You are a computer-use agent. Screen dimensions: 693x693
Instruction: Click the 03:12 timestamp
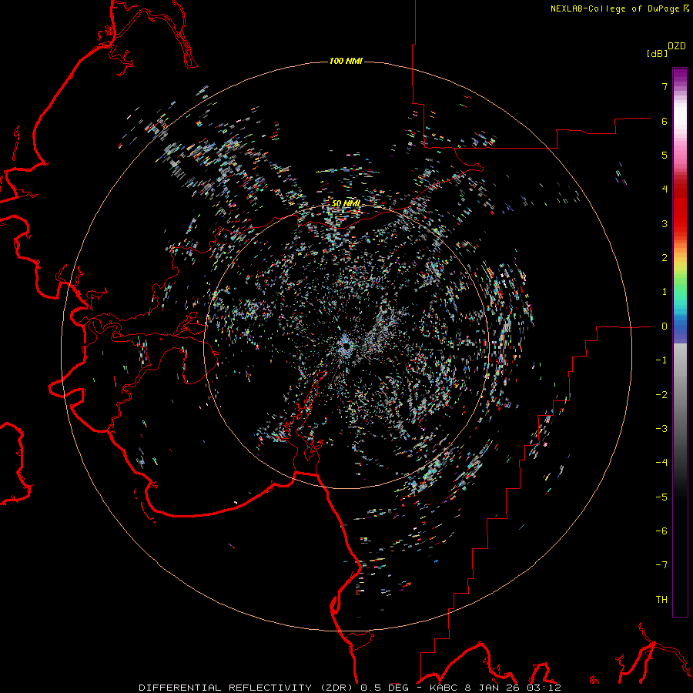544,688
